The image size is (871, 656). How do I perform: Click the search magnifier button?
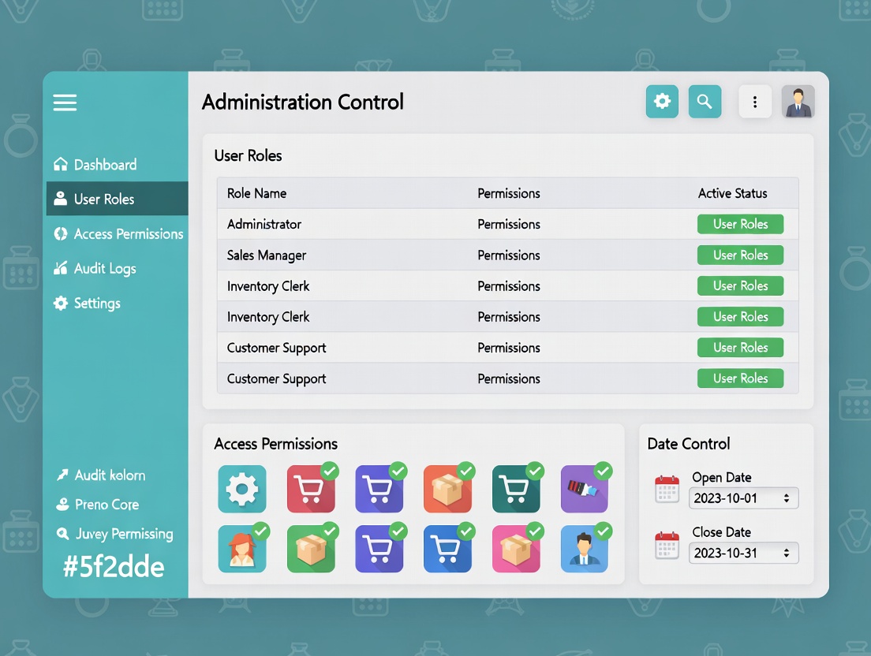tap(705, 102)
